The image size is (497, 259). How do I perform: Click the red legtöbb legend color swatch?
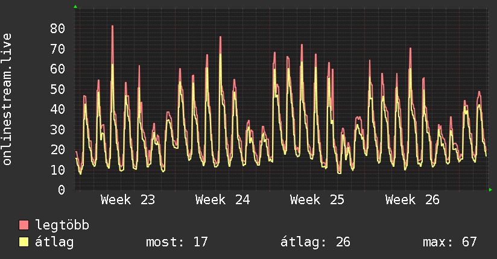pyautogui.click(x=24, y=225)
